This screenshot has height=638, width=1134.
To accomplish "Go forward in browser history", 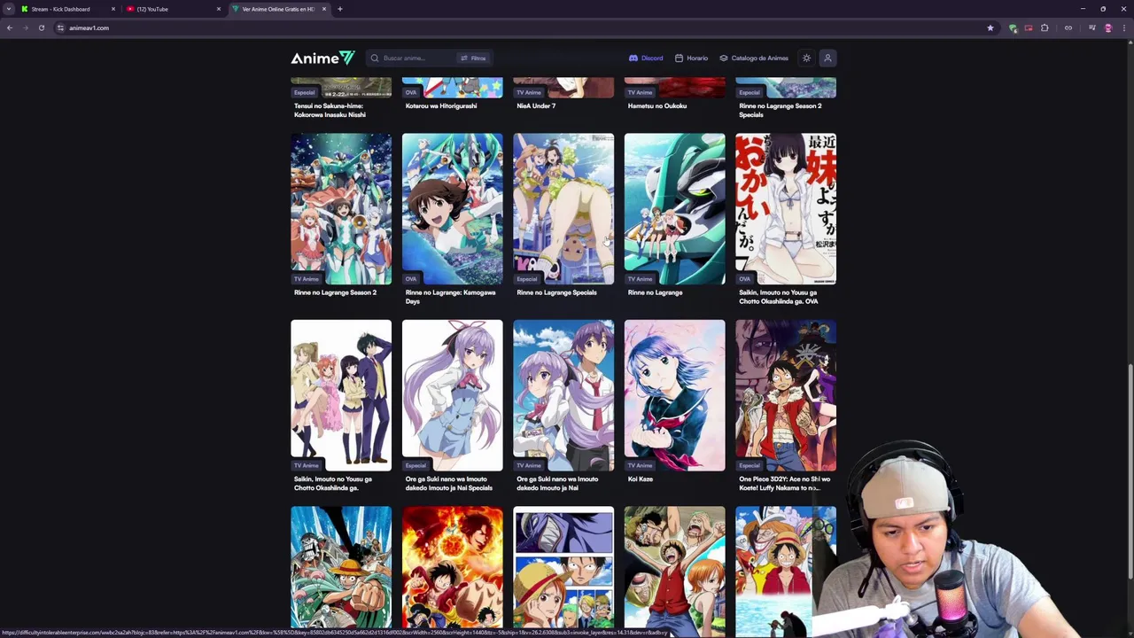I will coord(25,27).
